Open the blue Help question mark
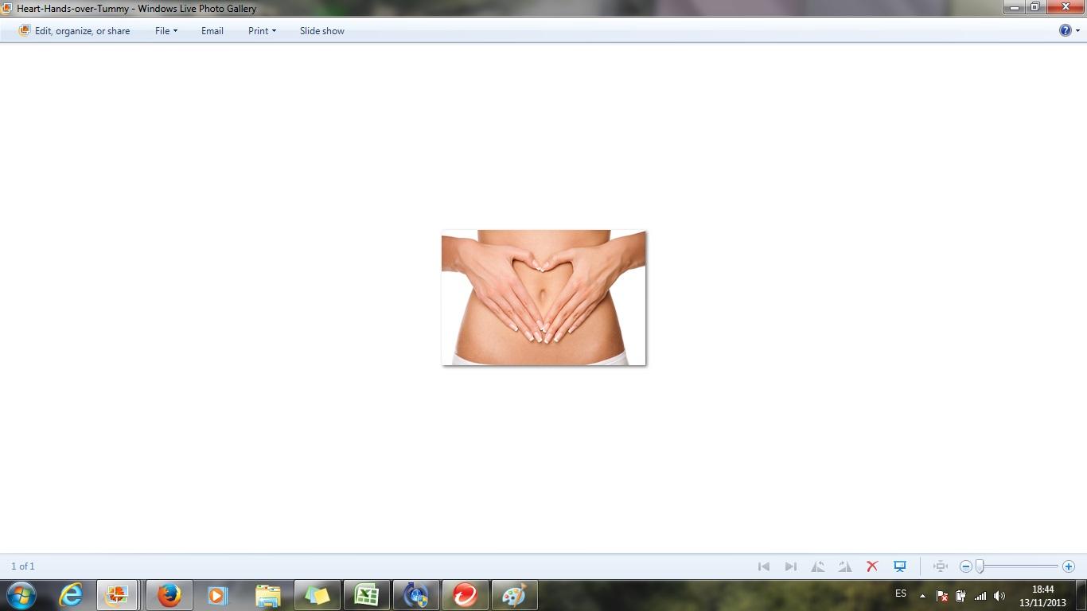The image size is (1087, 611). point(1065,30)
